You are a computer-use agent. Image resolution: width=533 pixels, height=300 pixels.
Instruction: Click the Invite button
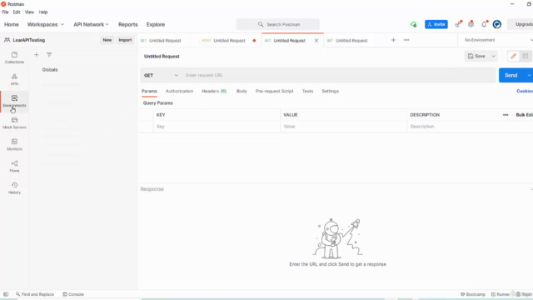pos(436,24)
